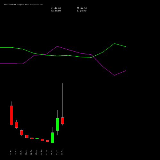Select the small red candle for 02 Jan
The image size is (160, 160).
[x=32, y=138]
